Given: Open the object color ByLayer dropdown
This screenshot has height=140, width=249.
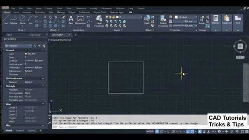Looking at the screenshot, I should click(186, 17).
